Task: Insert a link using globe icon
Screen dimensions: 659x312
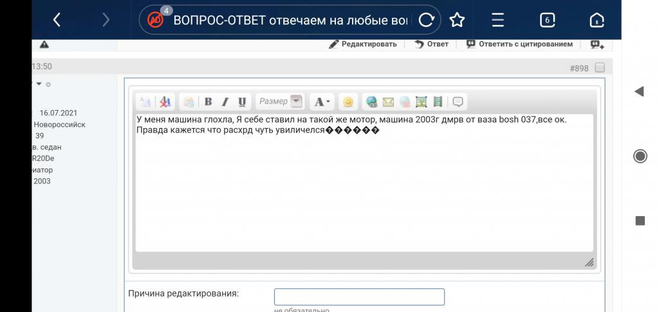Action: (x=371, y=102)
